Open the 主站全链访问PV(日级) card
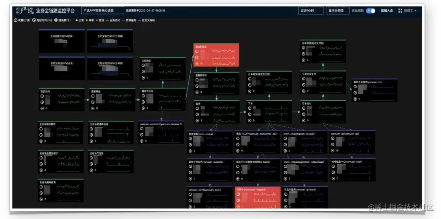This screenshot has height=219, width=441. pos(62,68)
